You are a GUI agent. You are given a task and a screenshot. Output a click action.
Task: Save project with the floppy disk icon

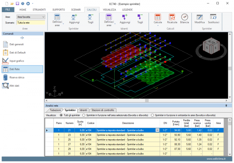[x=18, y=4]
